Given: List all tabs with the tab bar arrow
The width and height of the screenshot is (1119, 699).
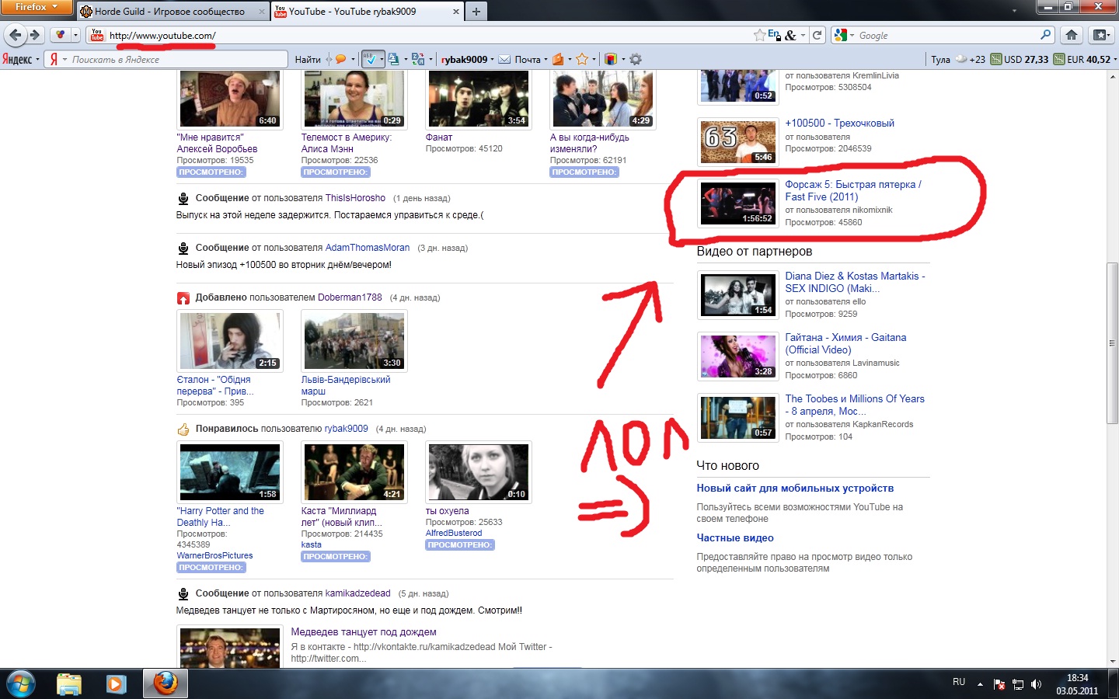Looking at the screenshot, I should coord(1014,11).
